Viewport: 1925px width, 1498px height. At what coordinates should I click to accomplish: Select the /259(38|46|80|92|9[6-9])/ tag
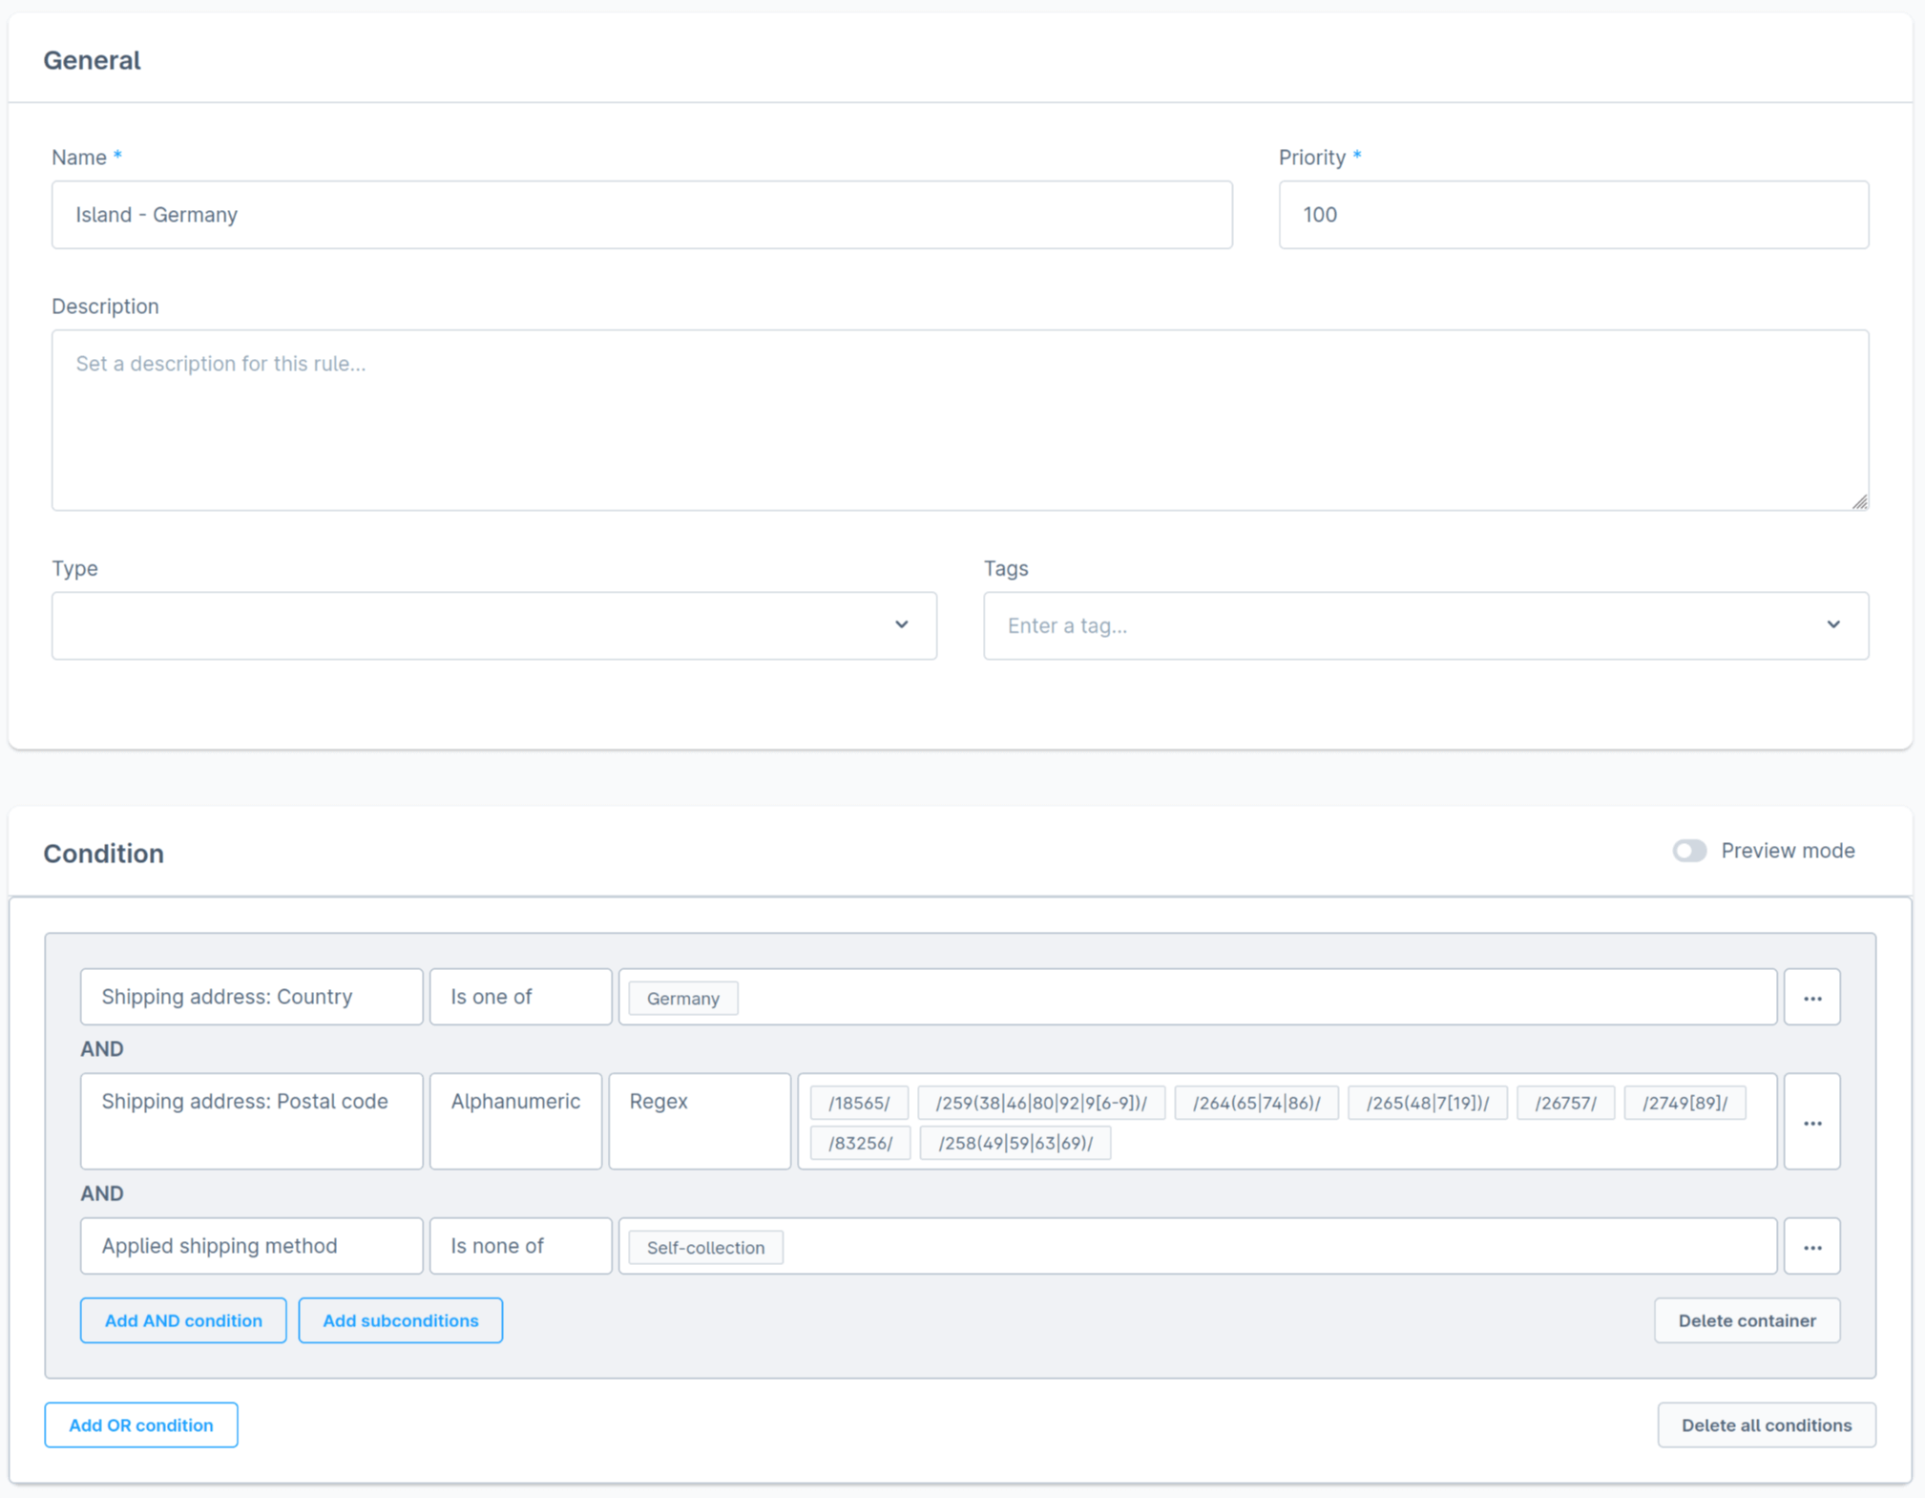(1041, 1103)
